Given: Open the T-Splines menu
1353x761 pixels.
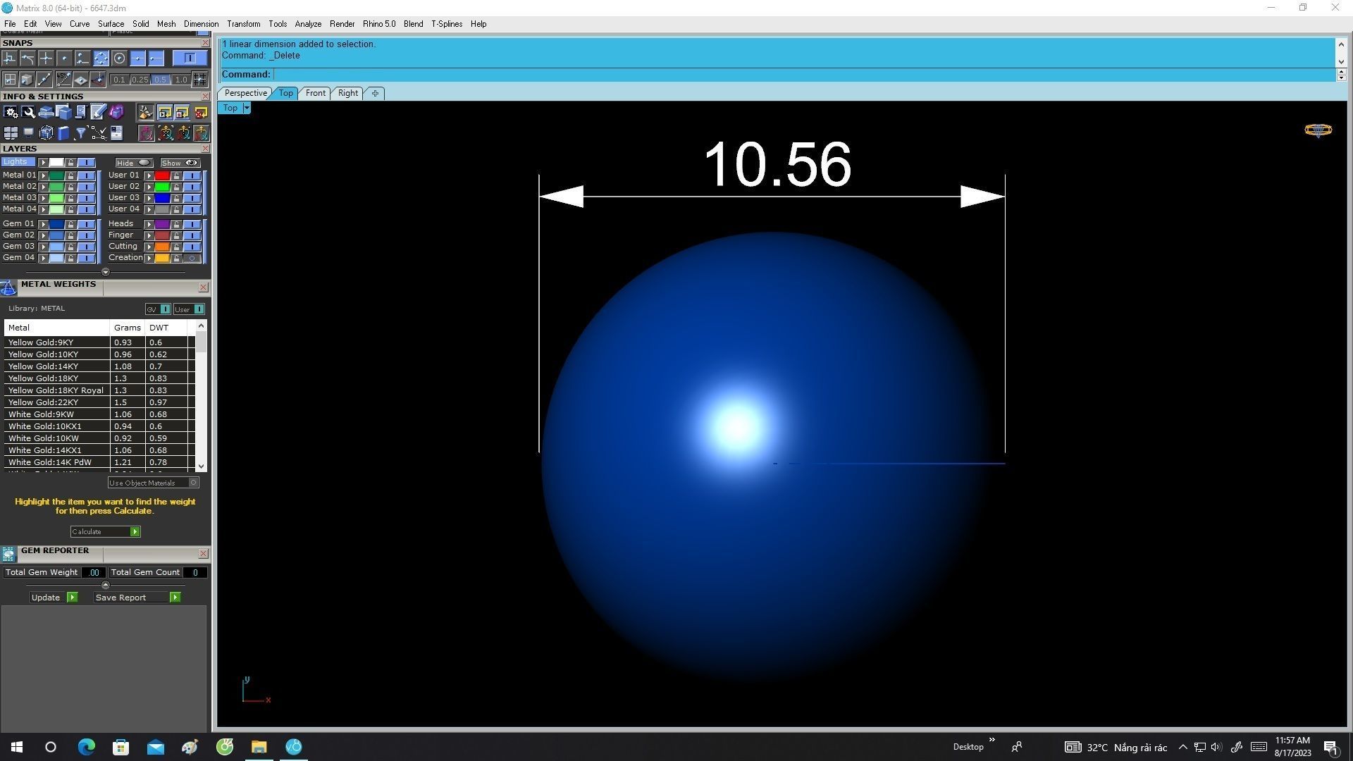Looking at the screenshot, I should [446, 24].
